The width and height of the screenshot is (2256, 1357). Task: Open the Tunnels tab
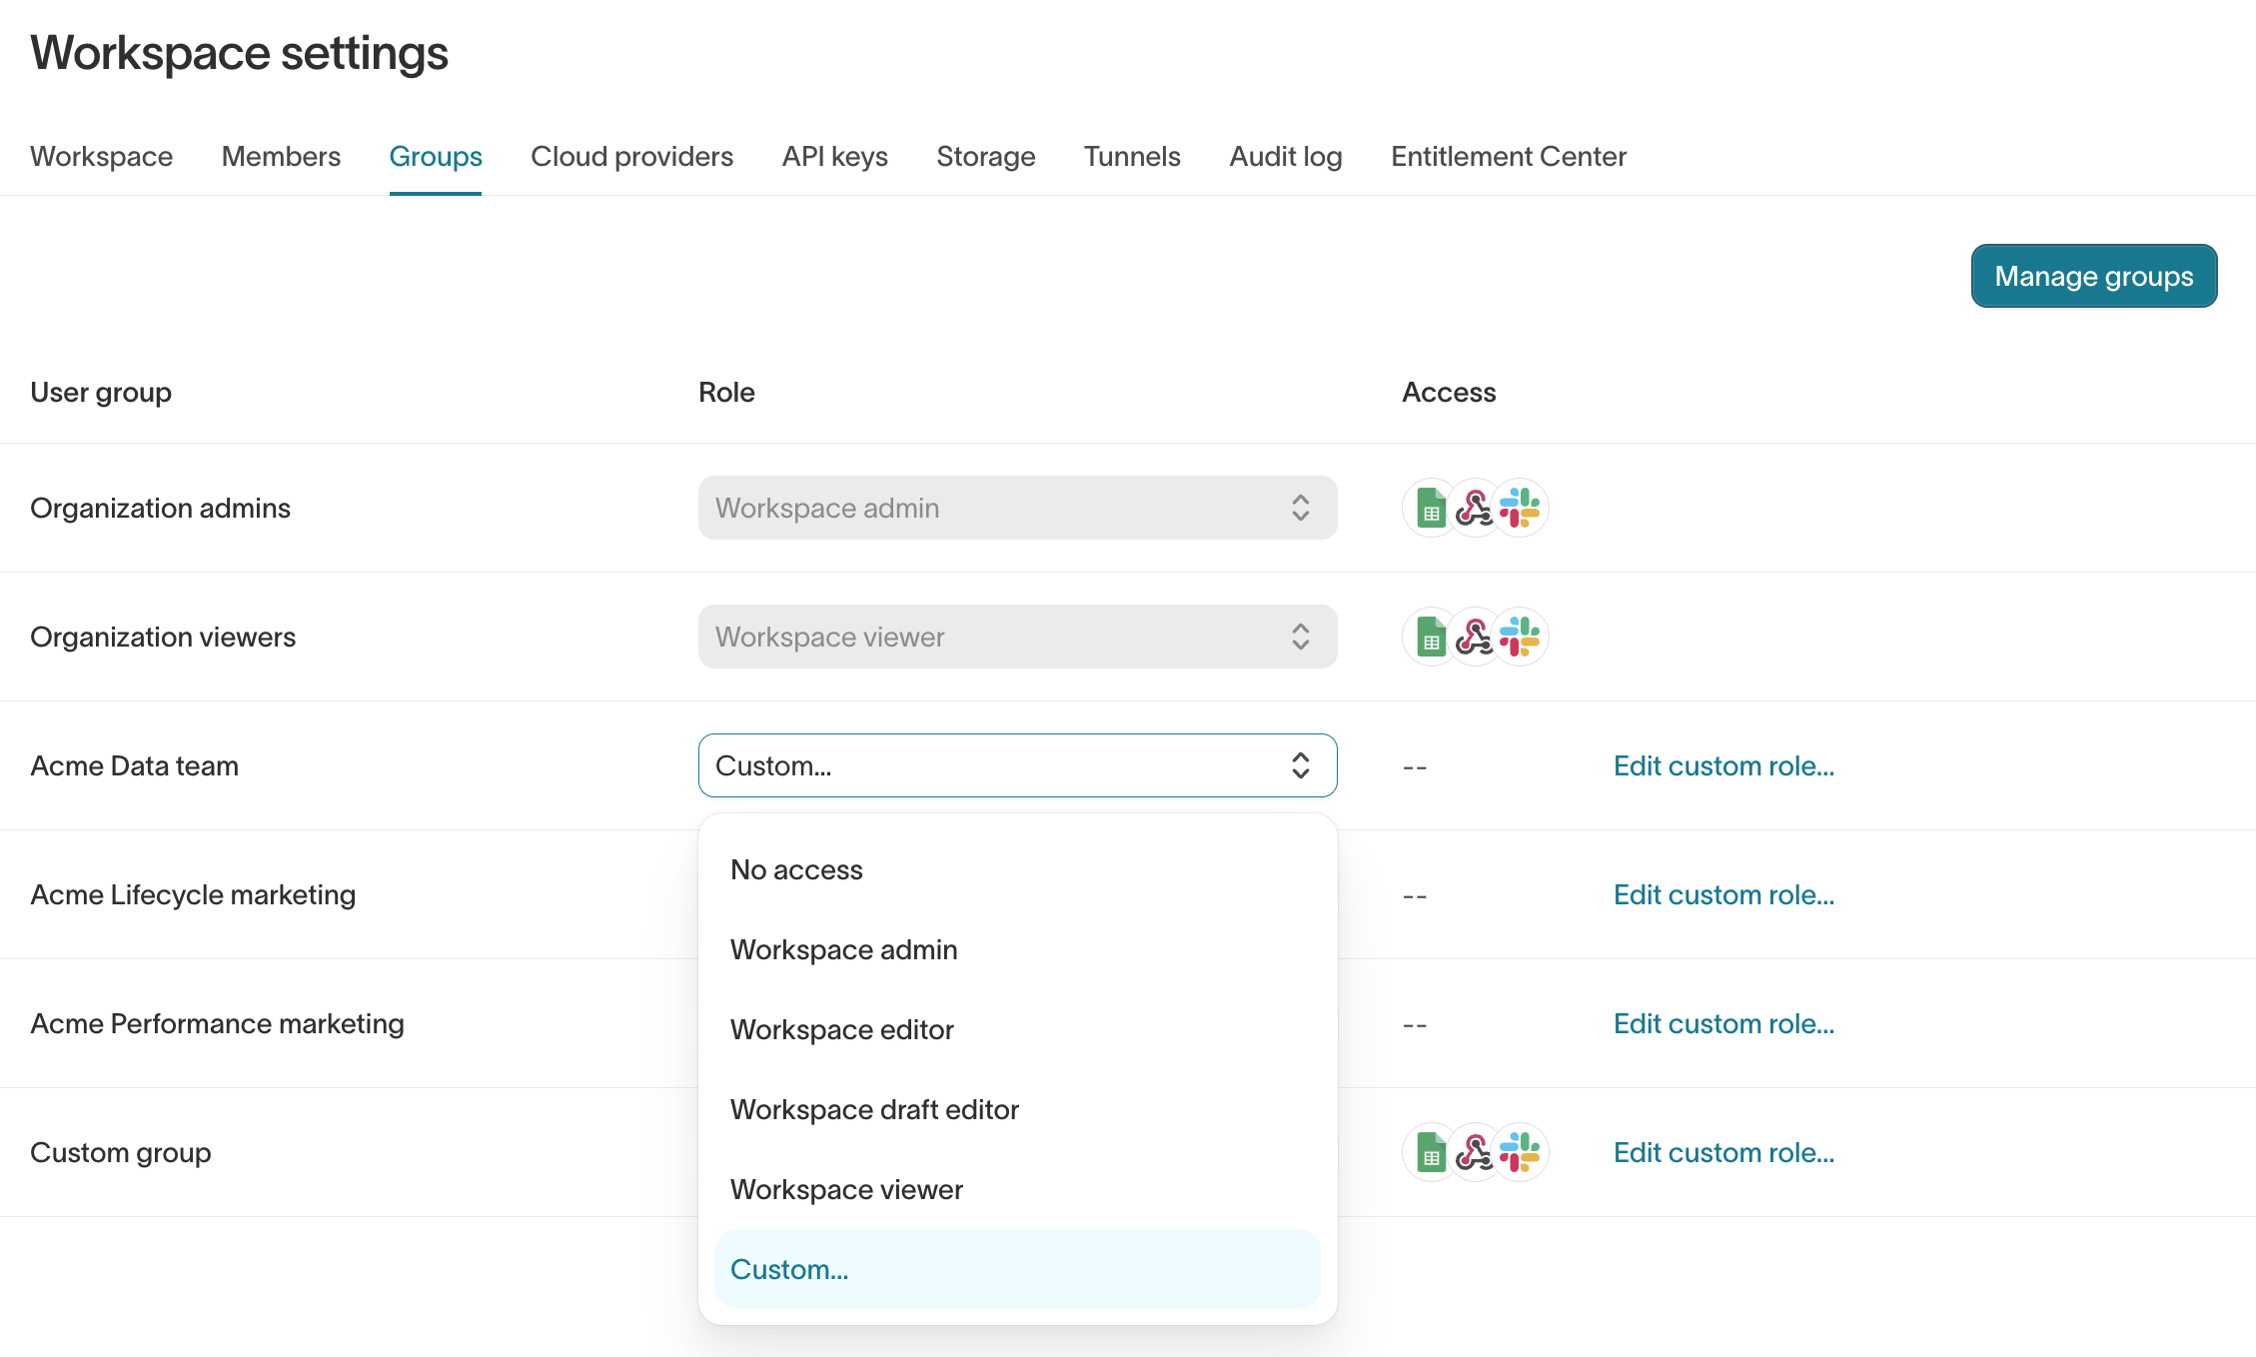(x=1132, y=157)
